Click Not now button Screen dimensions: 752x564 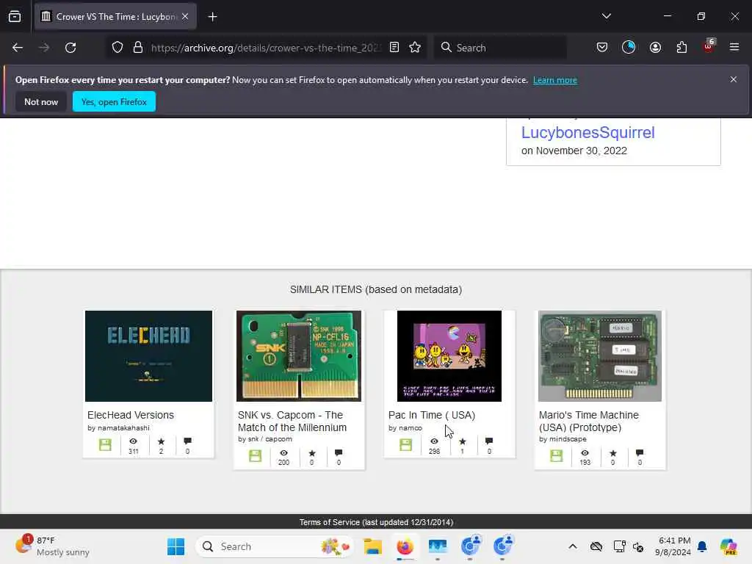point(41,101)
